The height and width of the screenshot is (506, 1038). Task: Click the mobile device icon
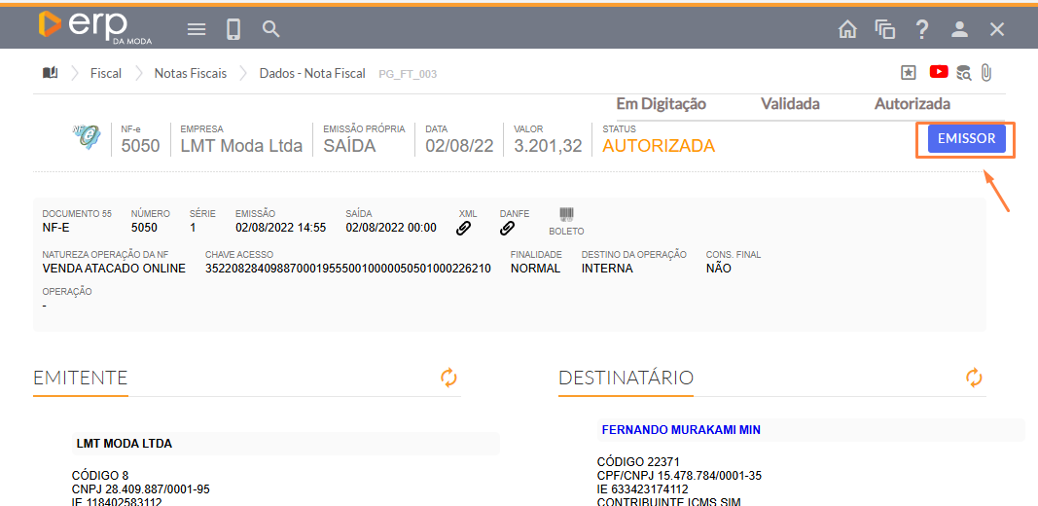click(x=233, y=29)
